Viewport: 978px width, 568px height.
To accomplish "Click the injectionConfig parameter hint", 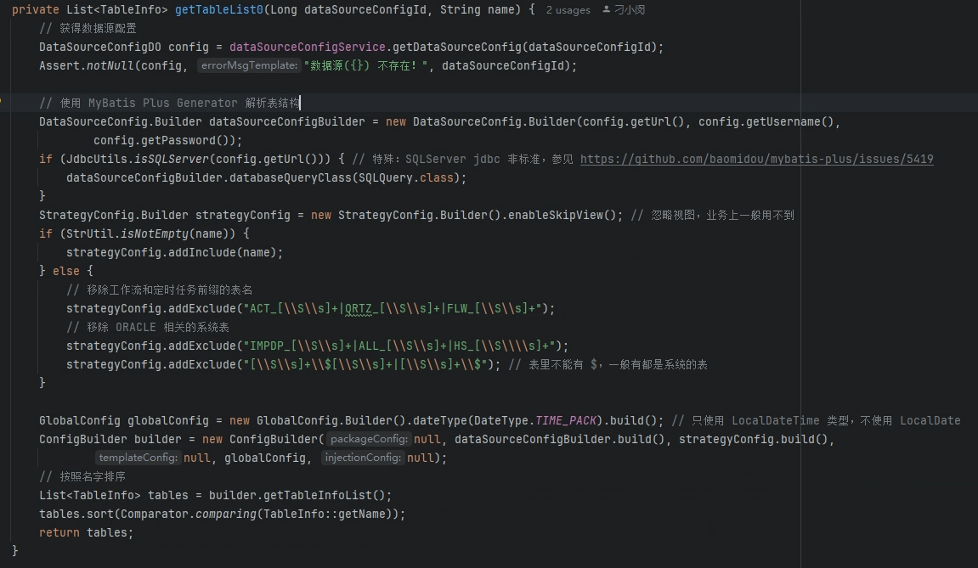I will [x=361, y=458].
